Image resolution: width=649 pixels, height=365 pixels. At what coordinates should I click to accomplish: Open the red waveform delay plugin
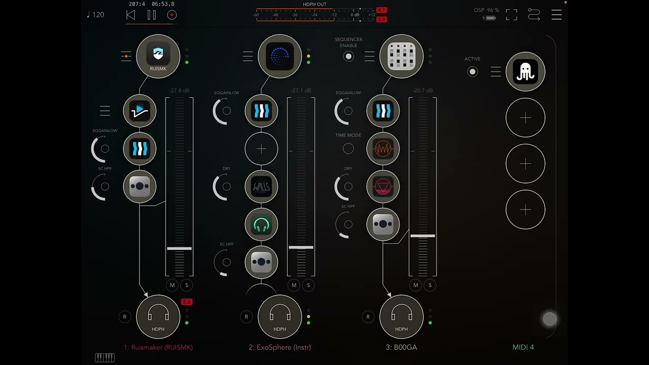383,149
